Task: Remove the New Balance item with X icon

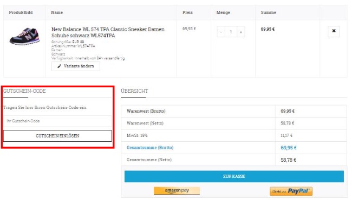Action: tap(334, 31)
